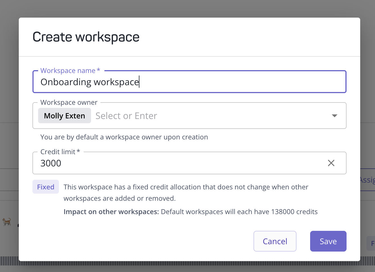Click the 'Create workspace' dialog title
This screenshot has height=272, width=375.
tap(86, 37)
